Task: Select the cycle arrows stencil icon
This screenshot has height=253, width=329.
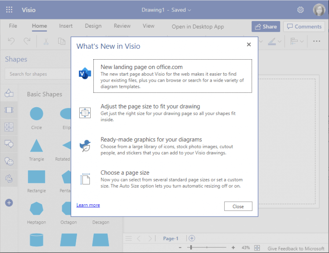Action: click(x=9, y=178)
